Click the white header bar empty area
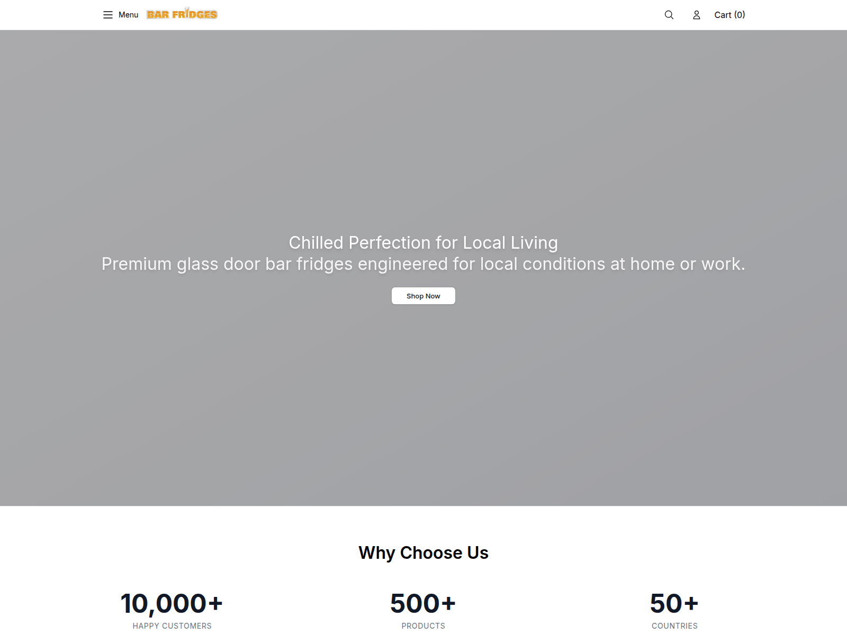 click(x=439, y=15)
